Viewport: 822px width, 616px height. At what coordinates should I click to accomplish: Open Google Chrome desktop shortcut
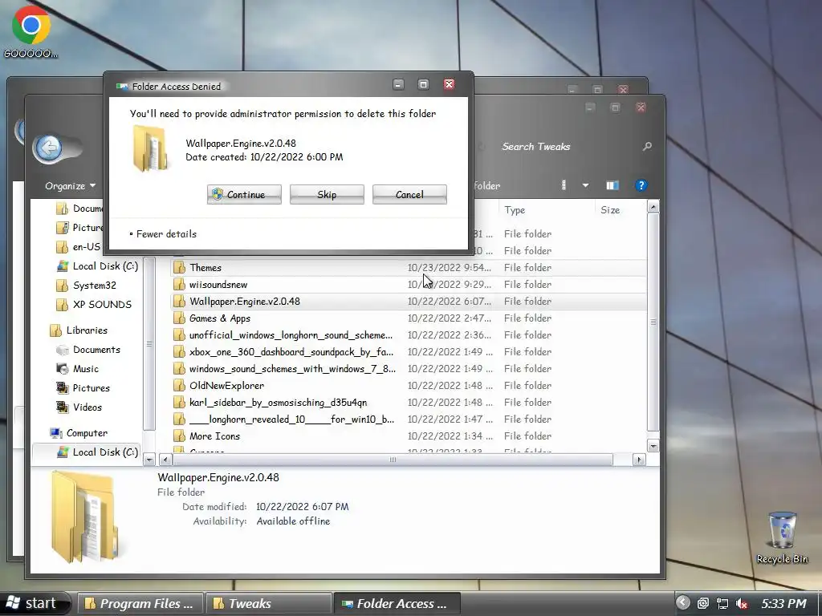pos(31,31)
